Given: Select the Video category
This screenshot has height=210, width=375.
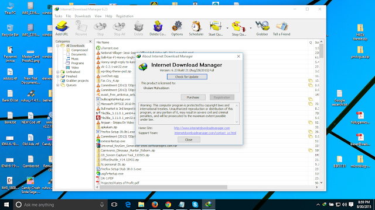Looking at the screenshot, I should [75, 68].
